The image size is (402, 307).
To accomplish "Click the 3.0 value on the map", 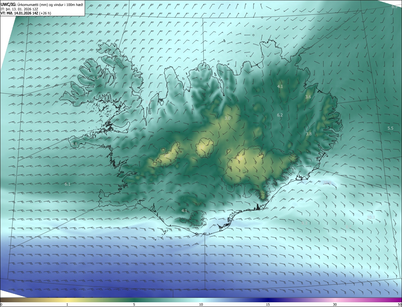I will (x=228, y=118).
